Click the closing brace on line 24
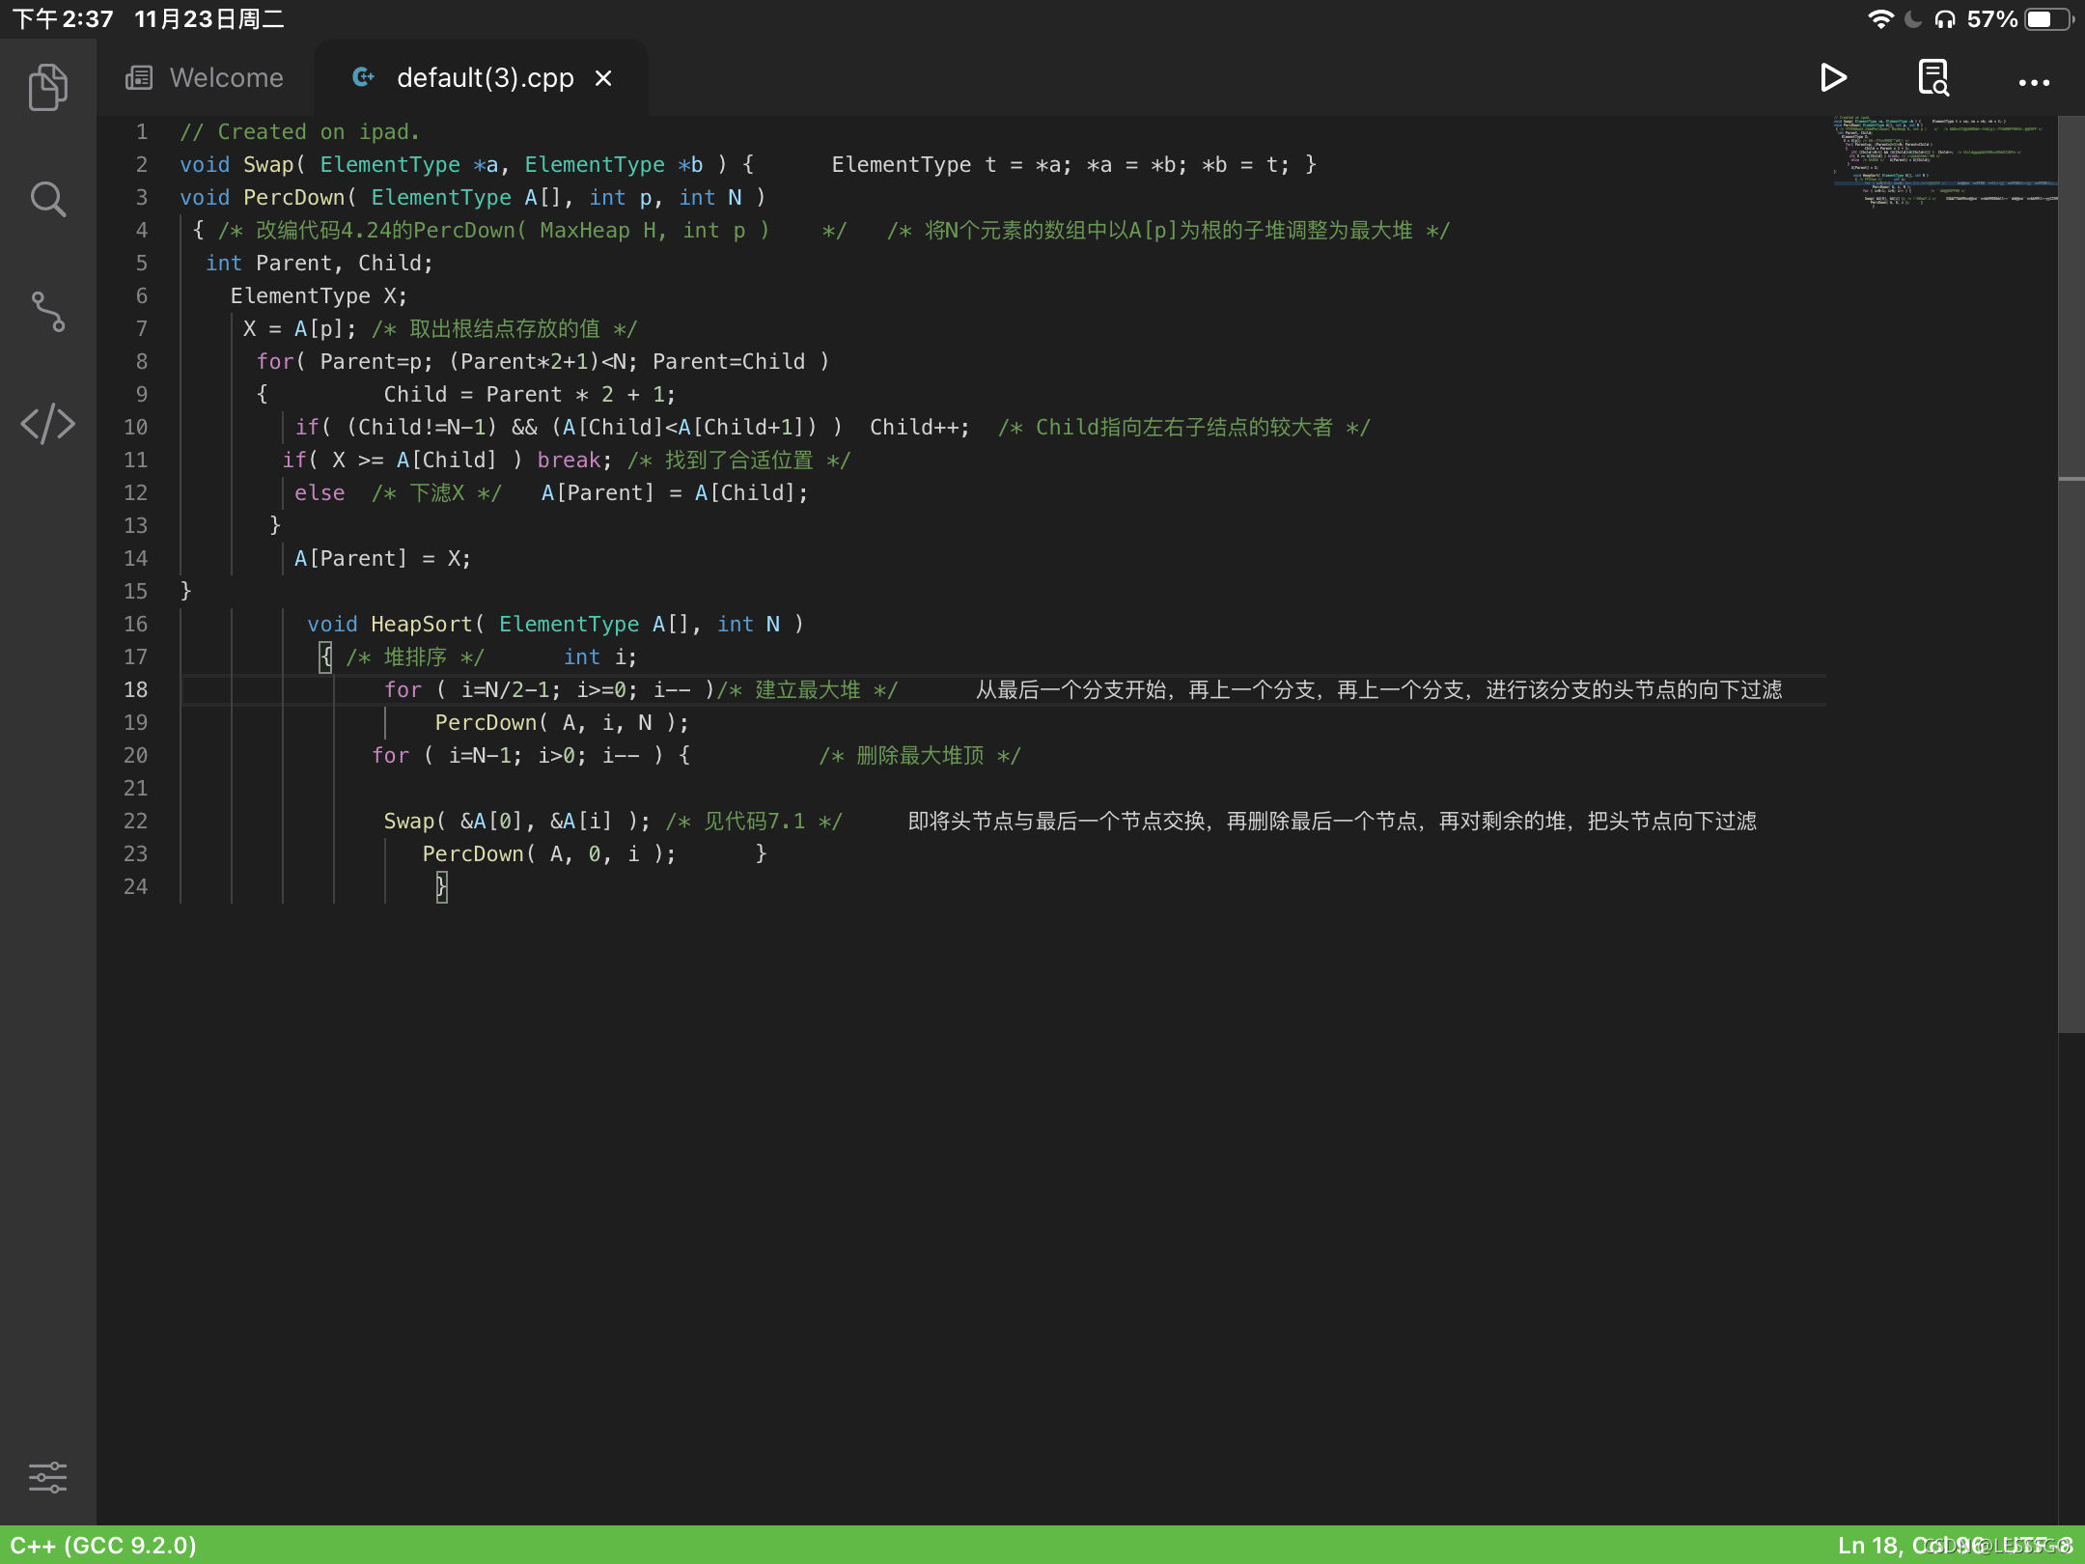Image resolution: width=2085 pixels, height=1564 pixels. point(441,886)
